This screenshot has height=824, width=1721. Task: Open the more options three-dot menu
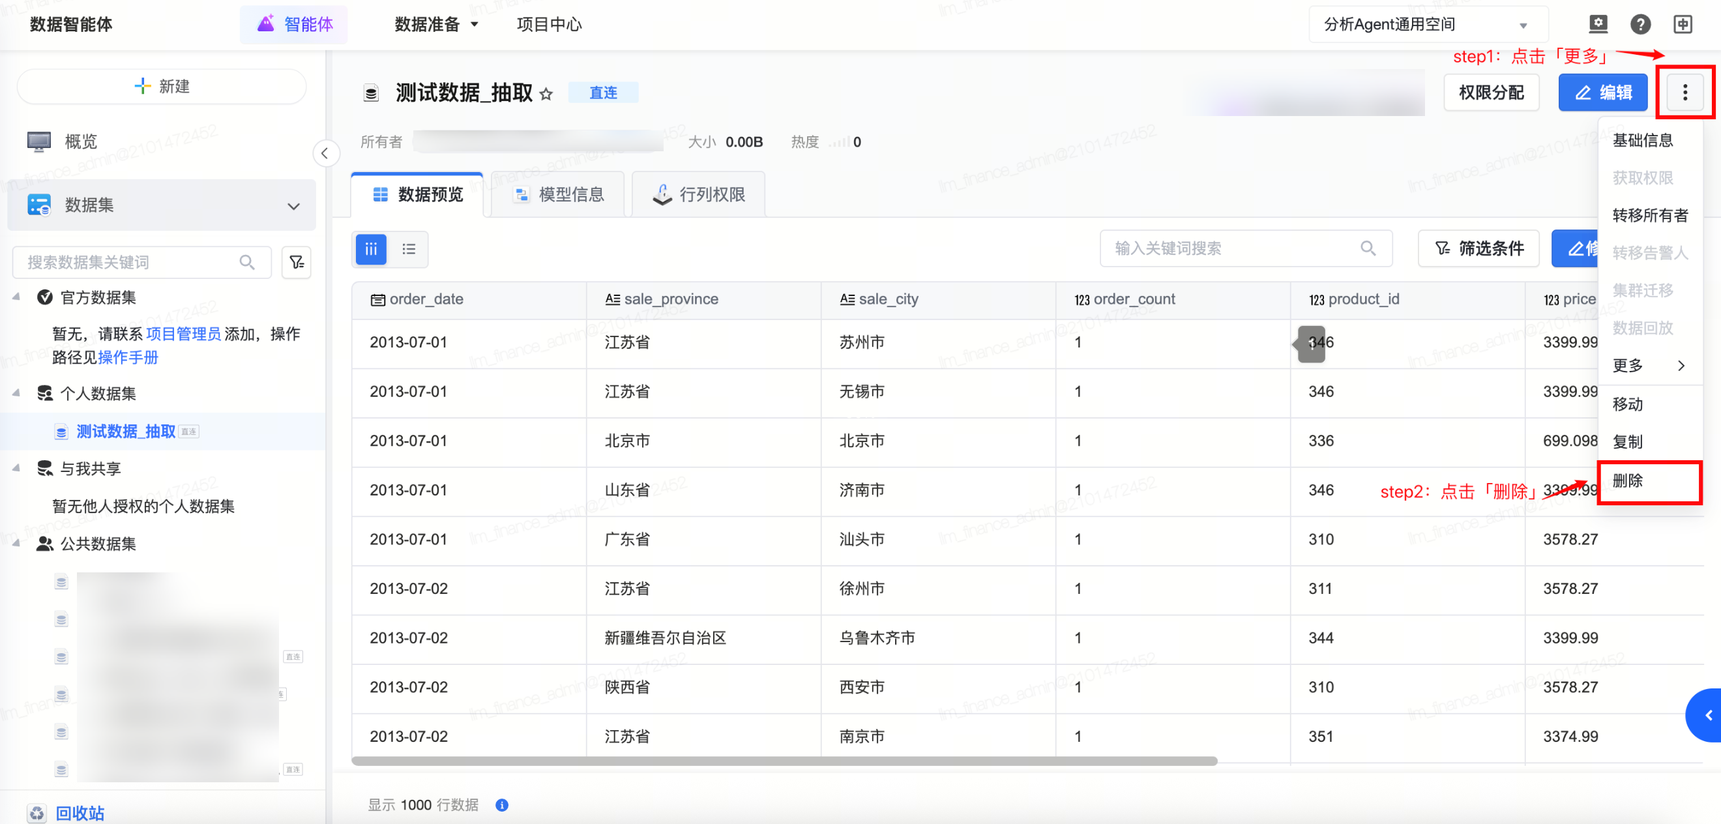pyautogui.click(x=1684, y=92)
